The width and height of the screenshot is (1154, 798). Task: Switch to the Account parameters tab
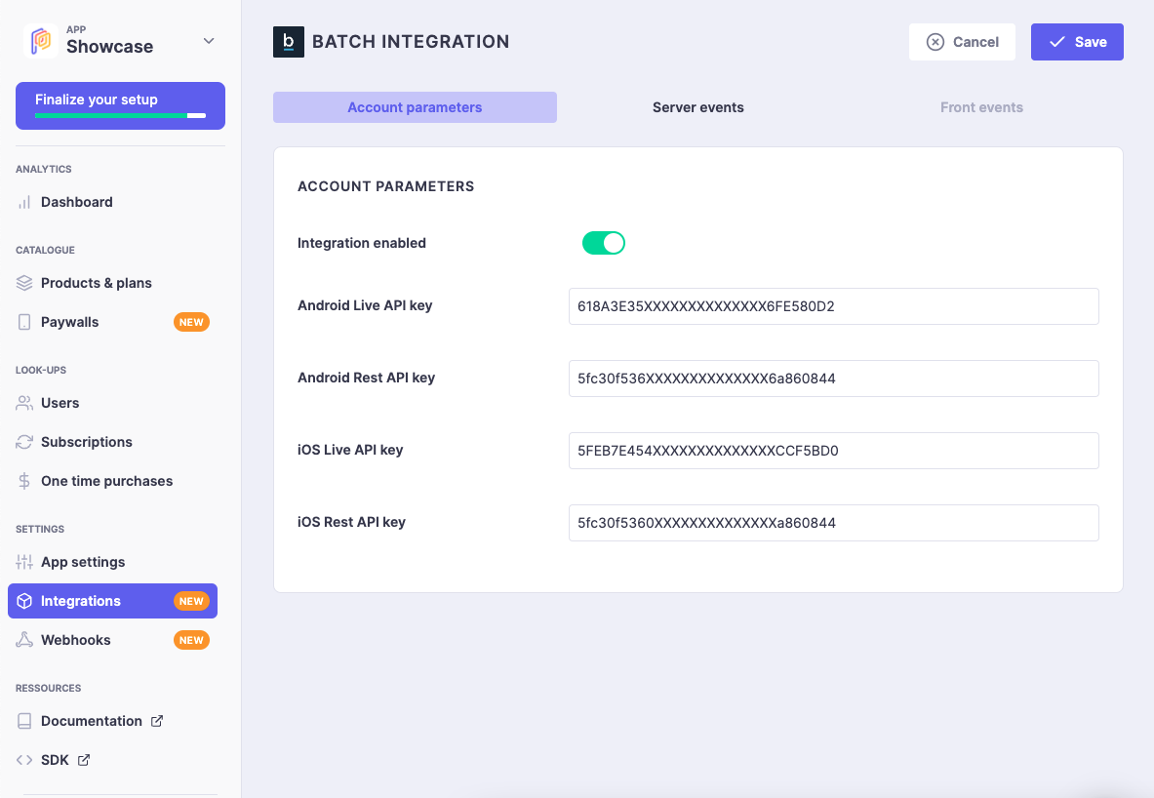pyautogui.click(x=416, y=107)
